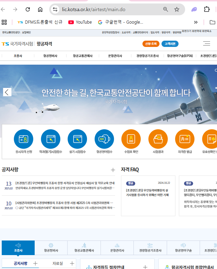Open the apps grid in bookmarks bar

[4, 22]
